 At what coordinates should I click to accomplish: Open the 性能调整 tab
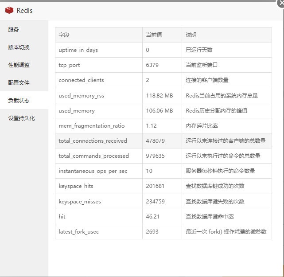[x=24, y=65]
